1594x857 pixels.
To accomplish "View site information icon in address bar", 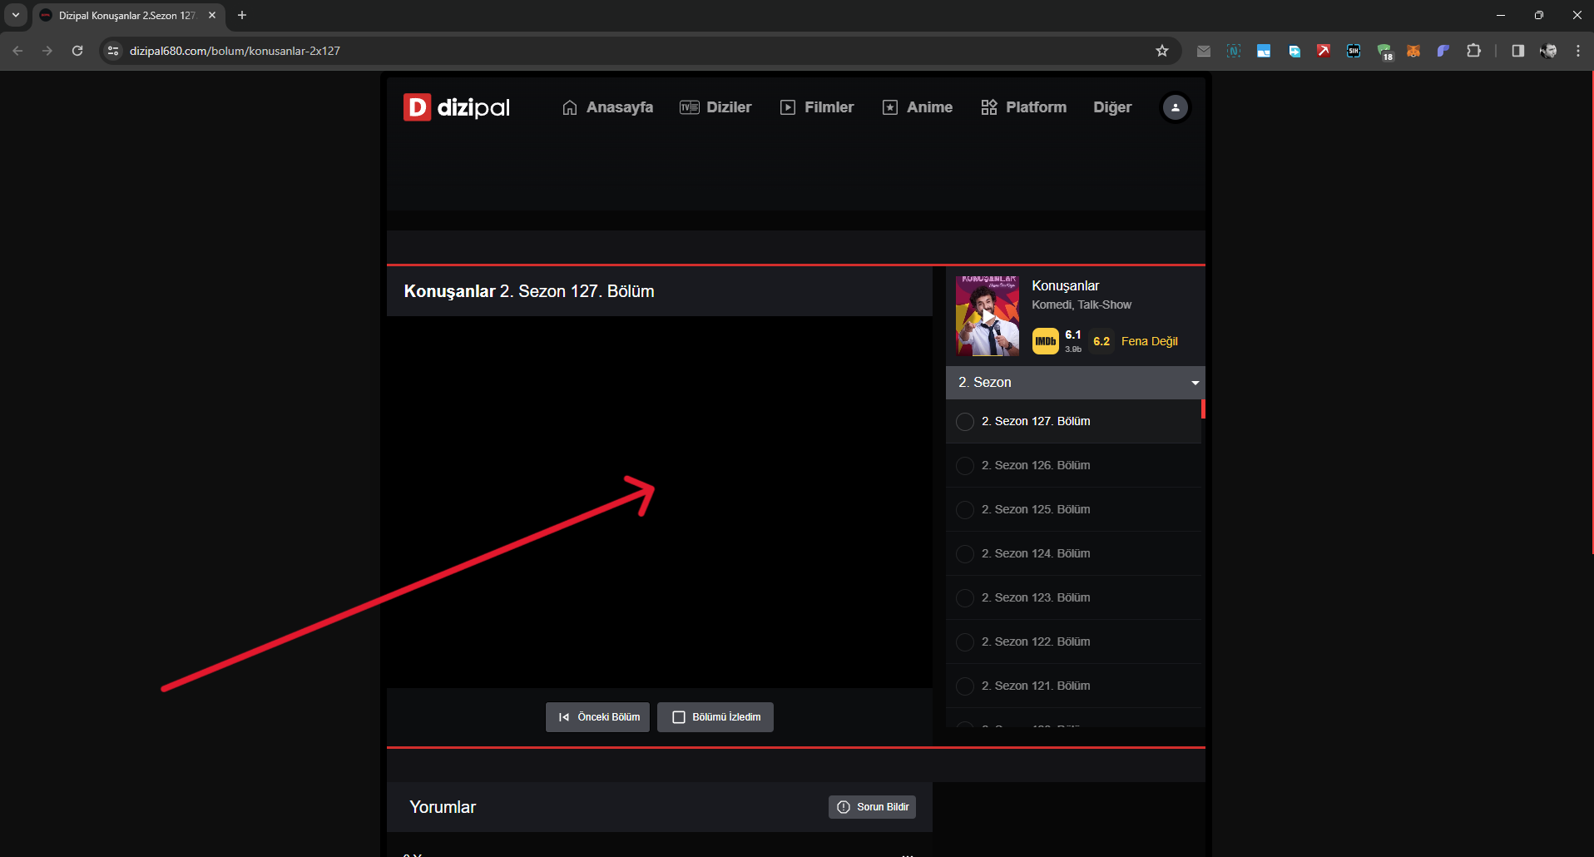I will 114,51.
